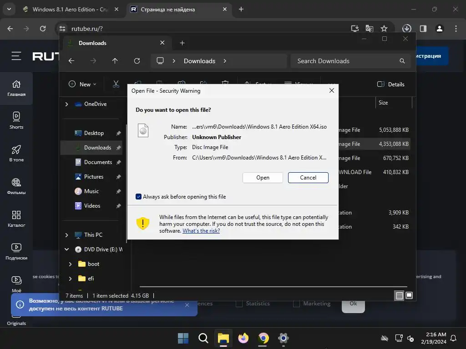Viewport: 466px width, 349px height.
Task: Open Фильмы in Rutube sidebar
Action: pos(16,186)
